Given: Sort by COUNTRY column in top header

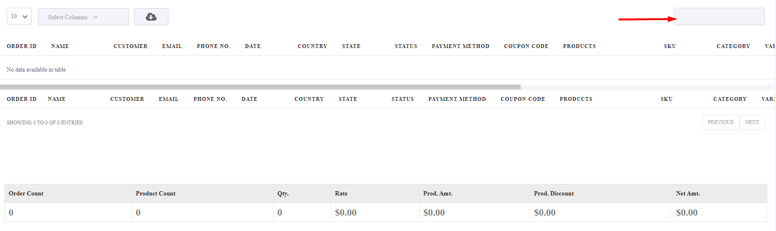Looking at the screenshot, I should [x=312, y=46].
